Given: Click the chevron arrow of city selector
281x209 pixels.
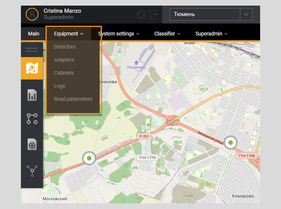Looking at the screenshot, I should tap(246, 14).
